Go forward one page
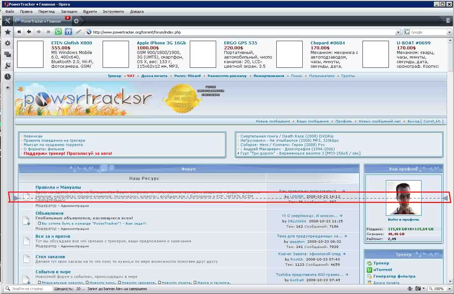Screen dimensions: 454x294 point(39,32)
